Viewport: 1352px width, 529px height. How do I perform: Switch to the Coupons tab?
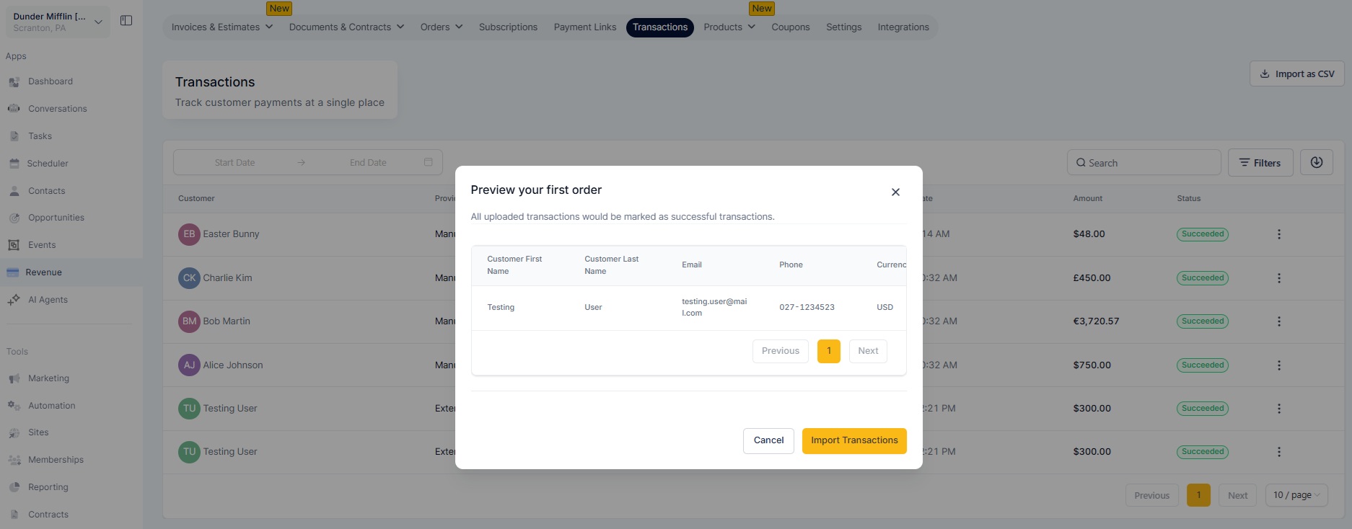coord(791,27)
